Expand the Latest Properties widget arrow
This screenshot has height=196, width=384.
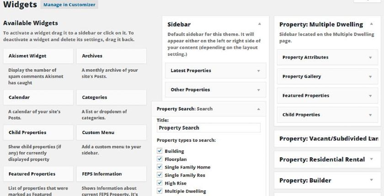[x=258, y=71]
